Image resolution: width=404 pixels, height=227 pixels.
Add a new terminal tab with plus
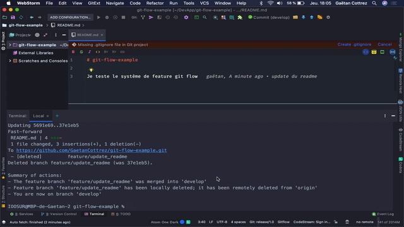(57, 116)
